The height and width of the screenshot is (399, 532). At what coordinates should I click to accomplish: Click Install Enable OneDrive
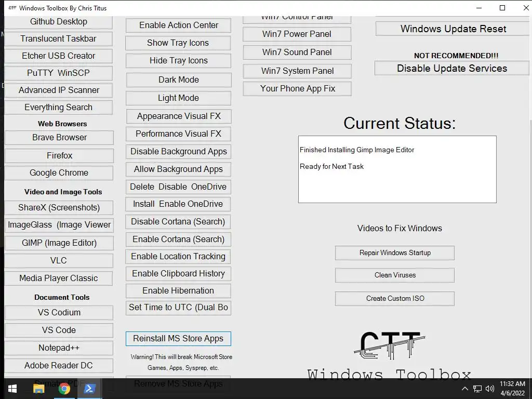(178, 204)
